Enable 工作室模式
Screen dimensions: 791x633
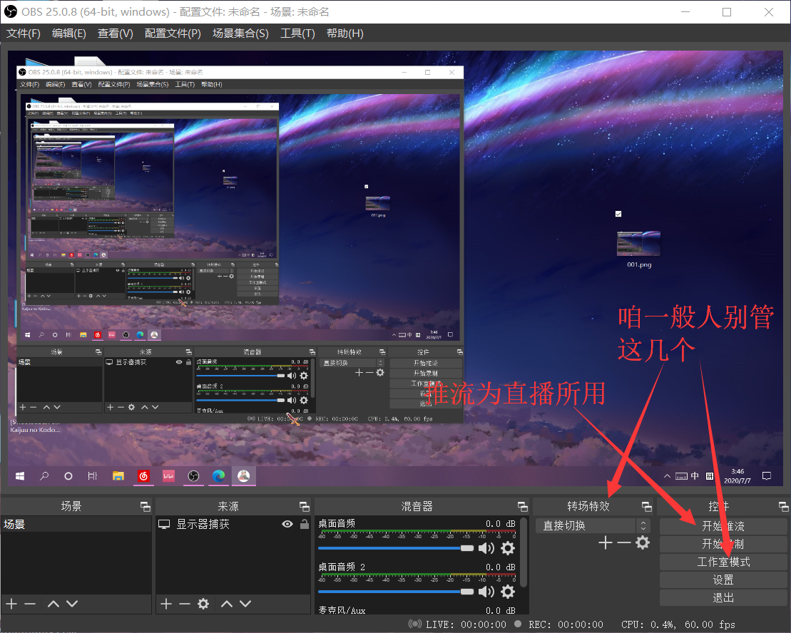click(723, 562)
